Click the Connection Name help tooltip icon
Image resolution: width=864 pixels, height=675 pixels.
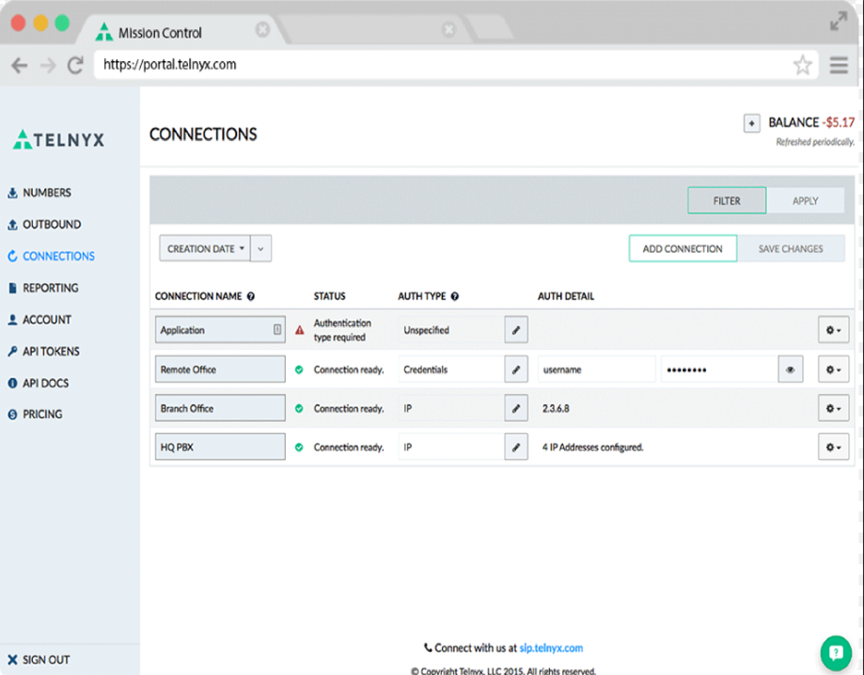250,295
